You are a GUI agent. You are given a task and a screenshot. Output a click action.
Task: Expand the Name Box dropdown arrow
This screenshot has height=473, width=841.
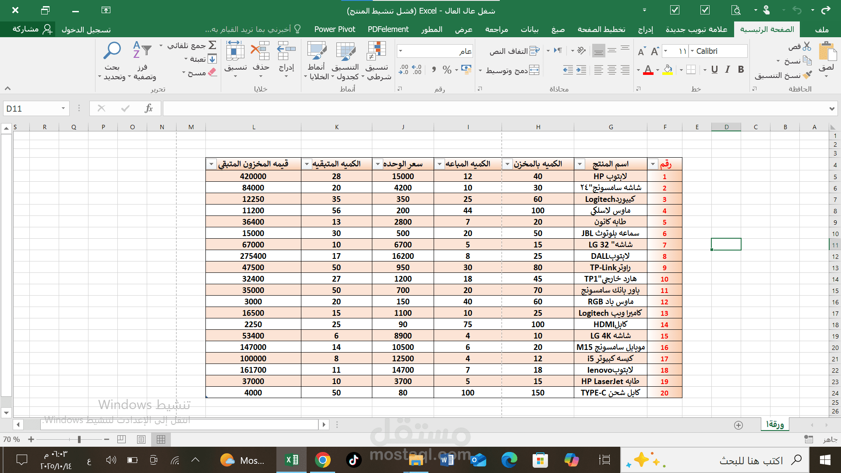pos(63,109)
